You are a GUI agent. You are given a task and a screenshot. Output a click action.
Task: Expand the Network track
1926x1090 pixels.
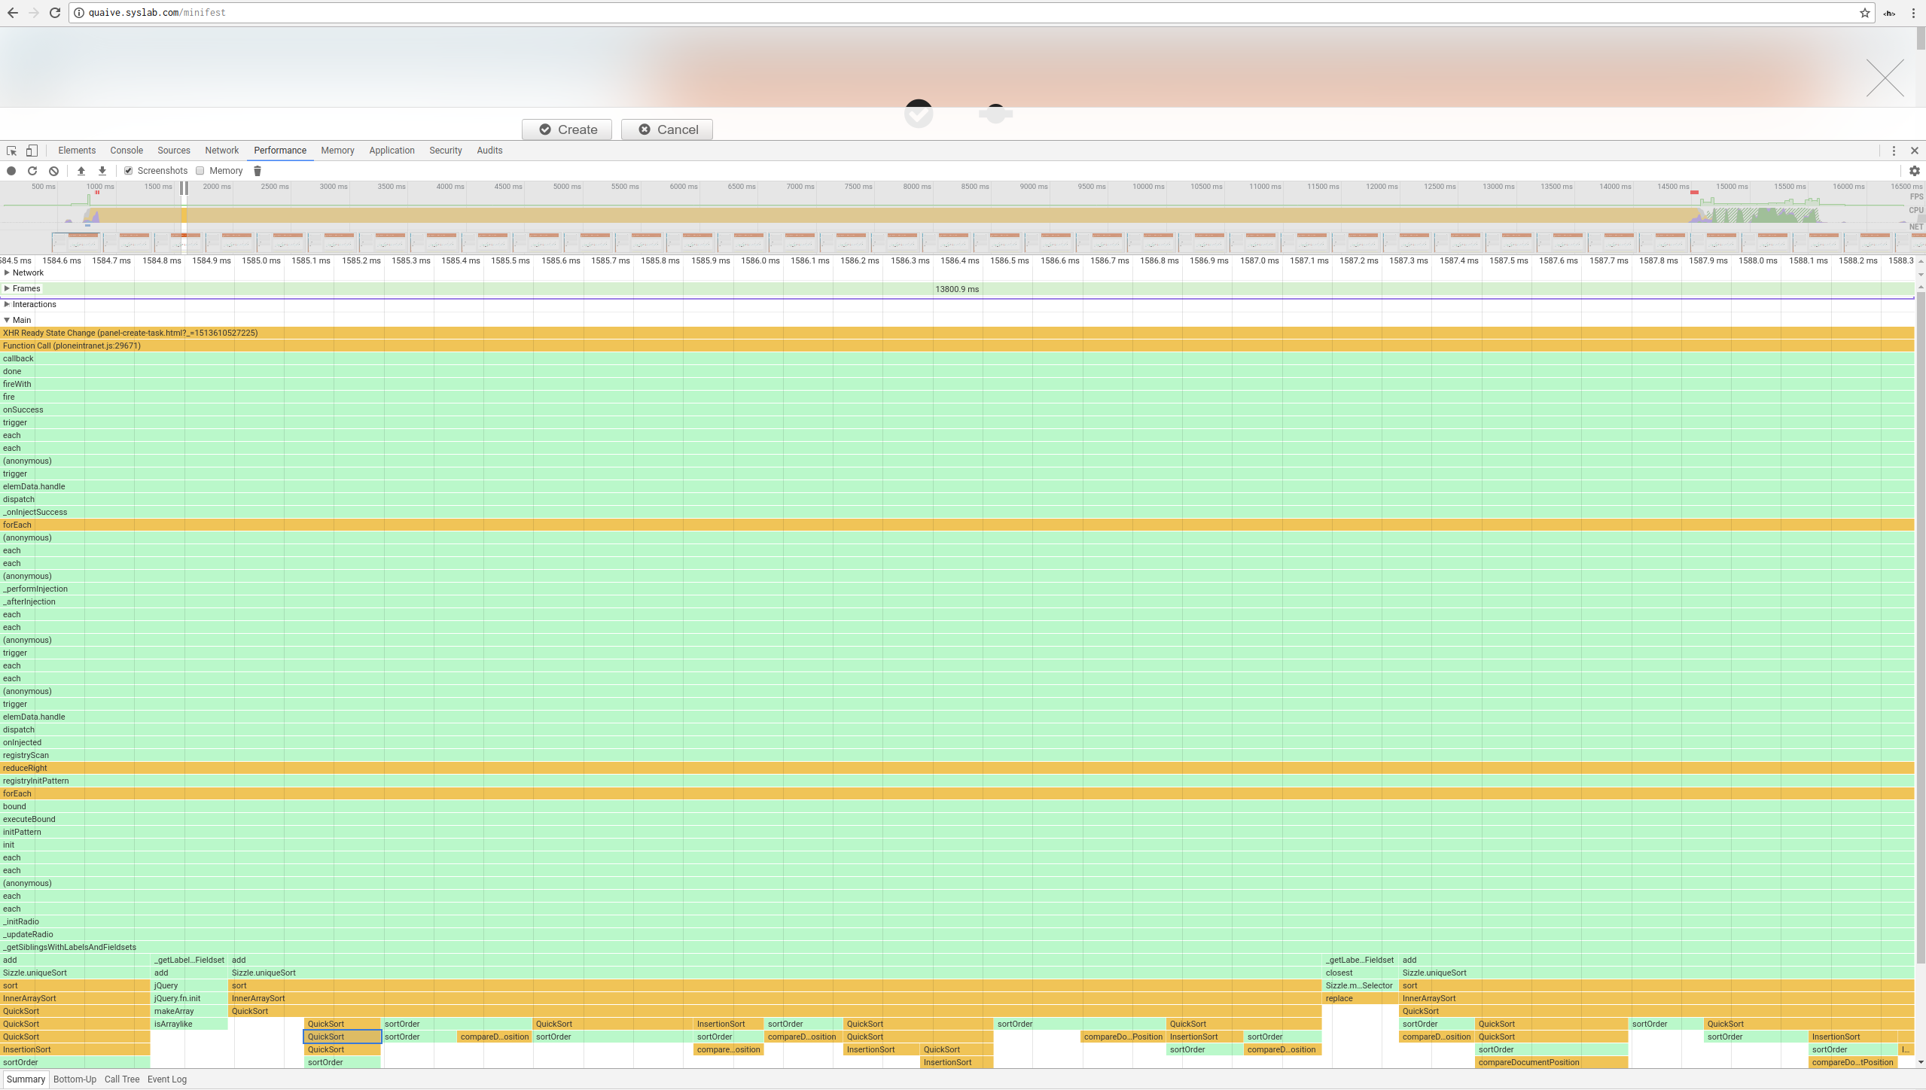7,272
